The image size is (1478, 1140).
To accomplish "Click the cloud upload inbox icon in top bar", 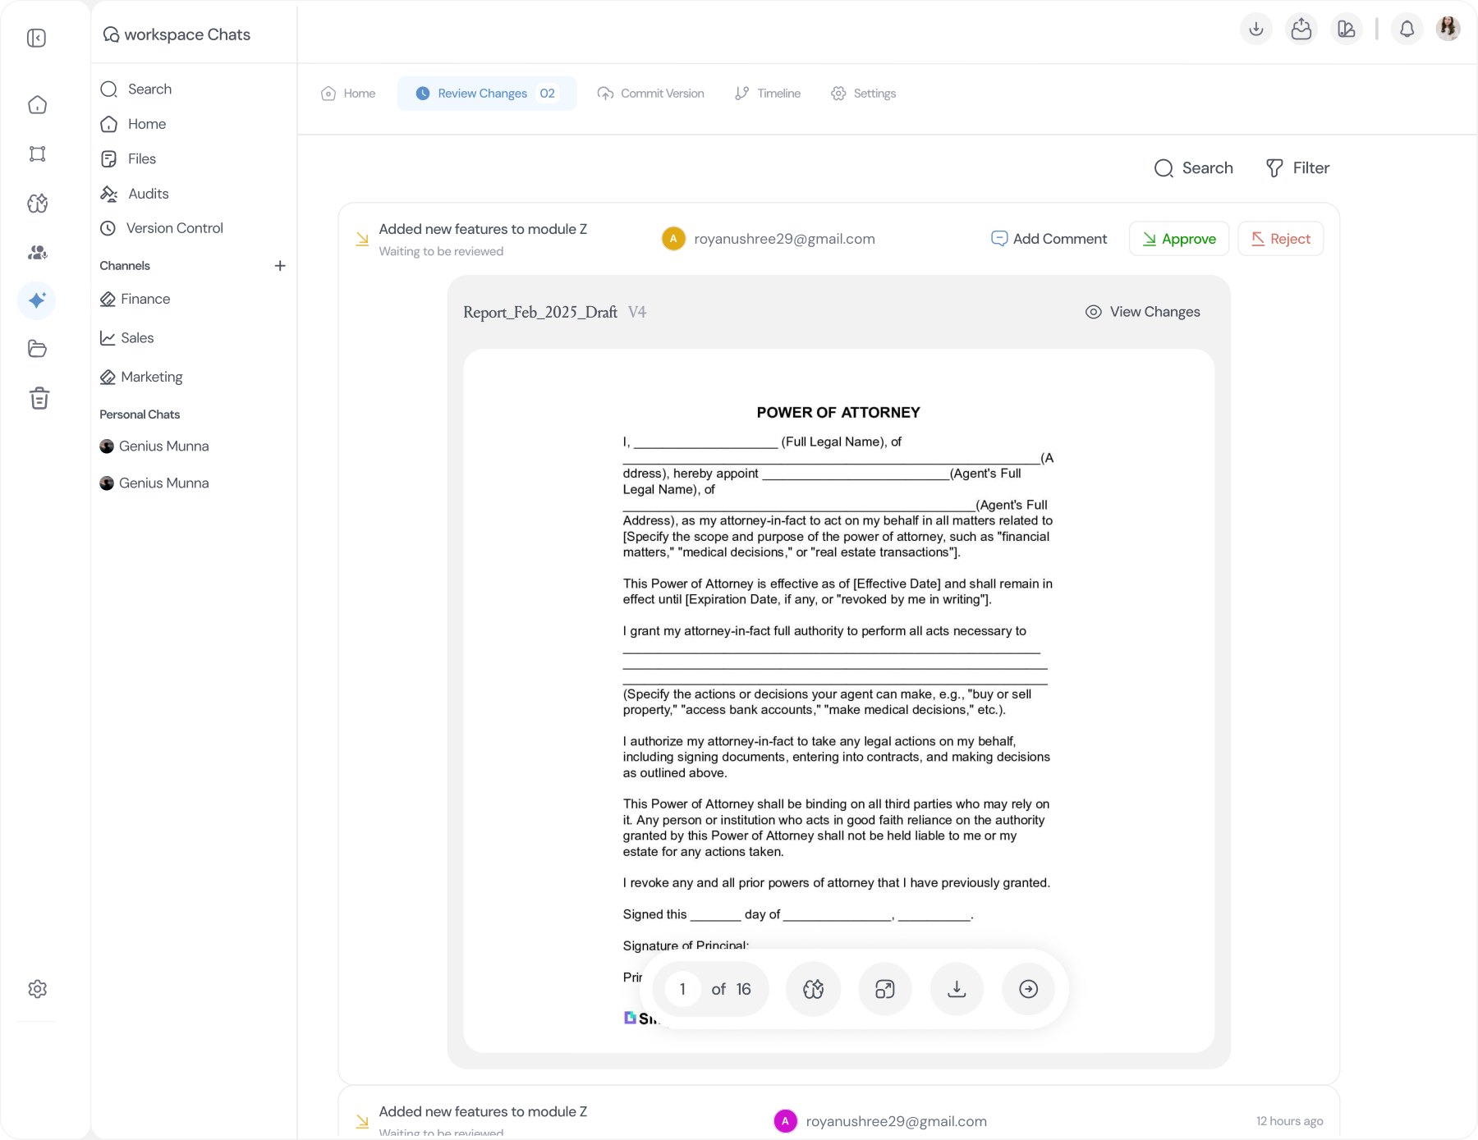I will [x=1301, y=29].
